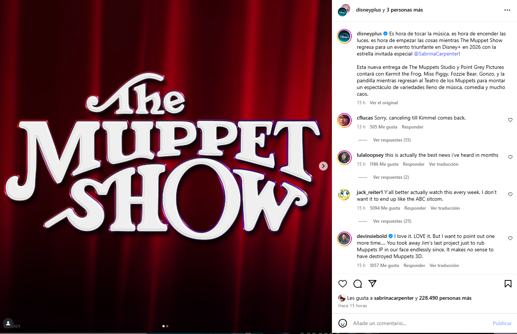Like lulaloopsey's comment heart

pyautogui.click(x=510, y=157)
